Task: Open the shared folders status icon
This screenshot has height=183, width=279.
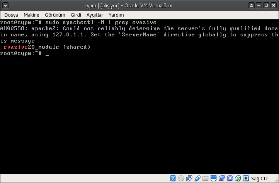Action: [205, 178]
